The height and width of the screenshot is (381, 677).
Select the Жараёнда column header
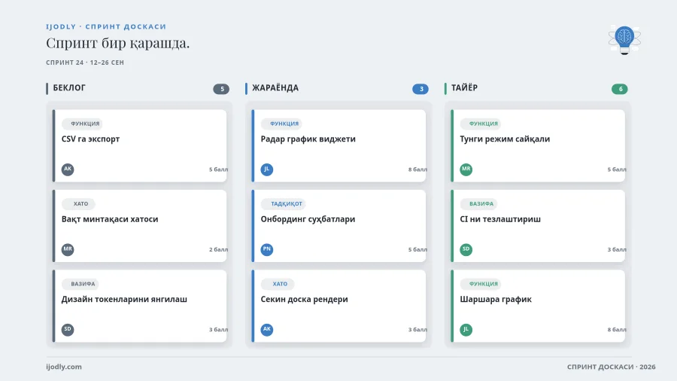pyautogui.click(x=275, y=88)
